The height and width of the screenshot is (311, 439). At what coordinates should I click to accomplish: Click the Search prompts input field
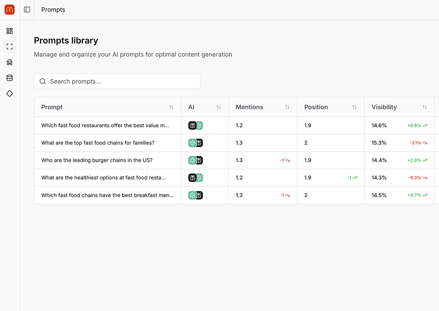[x=117, y=81]
